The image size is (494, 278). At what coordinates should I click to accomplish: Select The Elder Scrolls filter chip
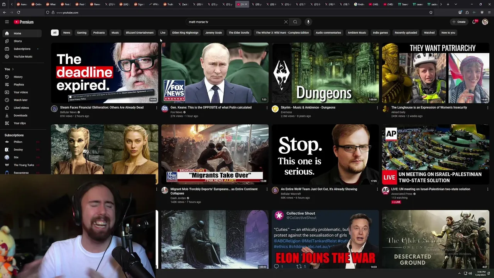coord(239,32)
